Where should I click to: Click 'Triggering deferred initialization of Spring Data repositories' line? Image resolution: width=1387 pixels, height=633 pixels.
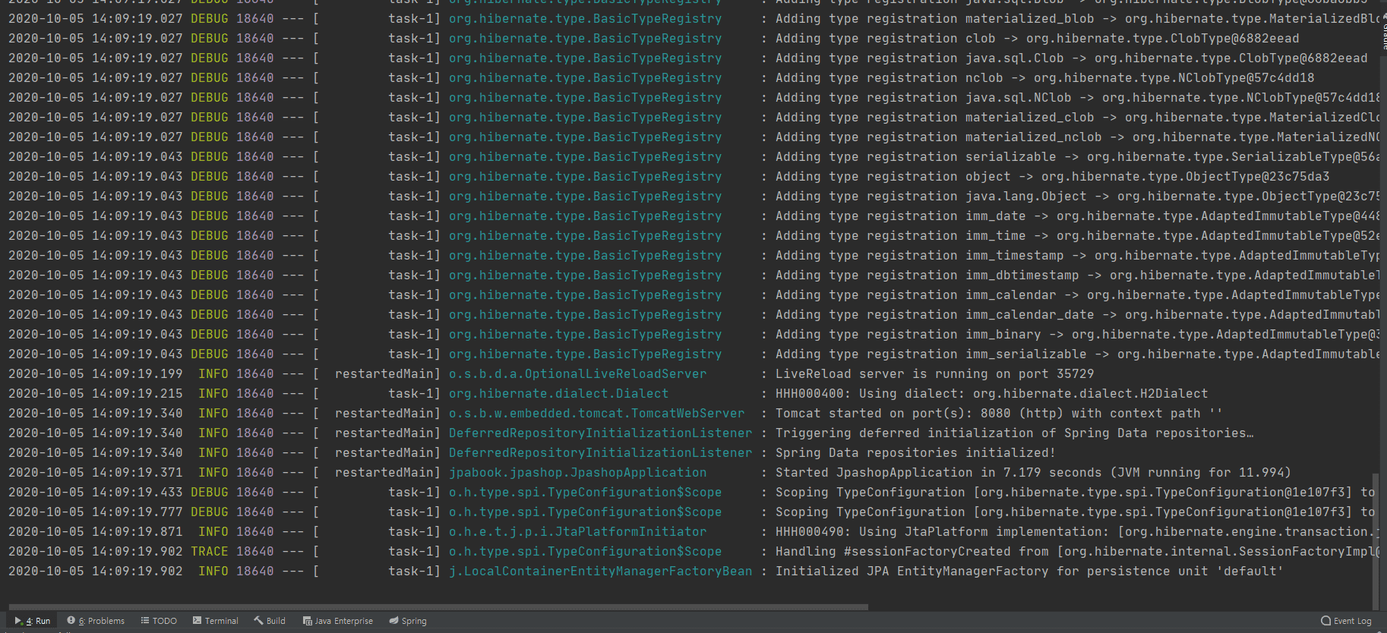1014,433
